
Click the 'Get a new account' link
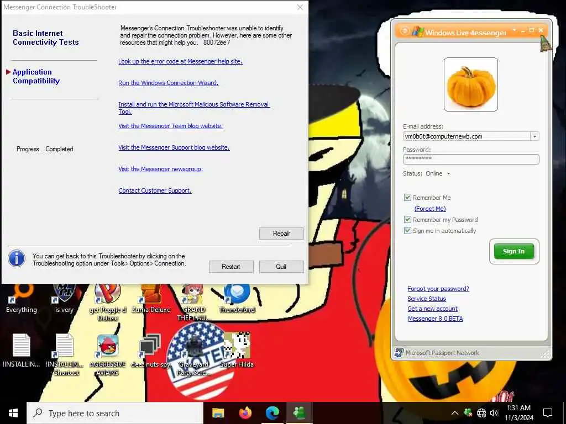pyautogui.click(x=432, y=309)
